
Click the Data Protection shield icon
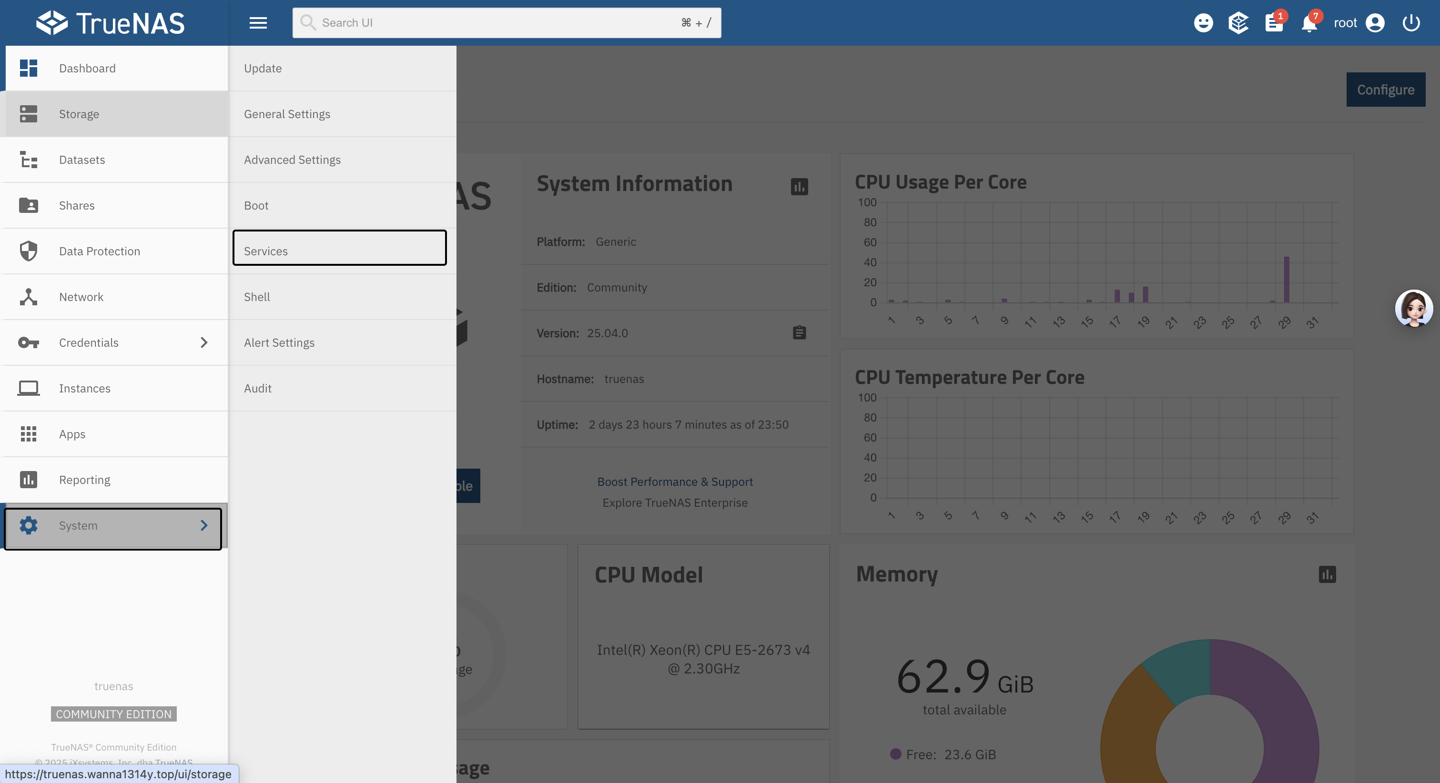pos(29,251)
